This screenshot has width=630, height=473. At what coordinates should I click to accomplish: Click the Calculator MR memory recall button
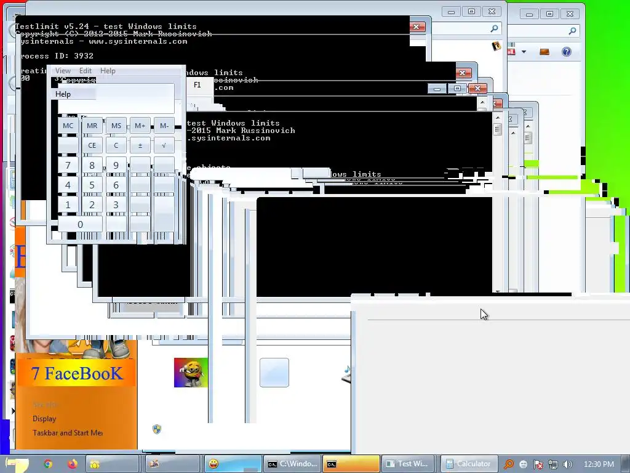coord(92,126)
